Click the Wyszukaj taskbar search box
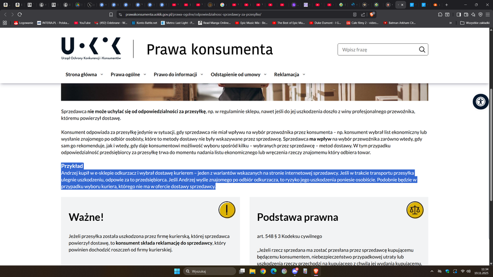493x277 pixels. click(x=209, y=272)
